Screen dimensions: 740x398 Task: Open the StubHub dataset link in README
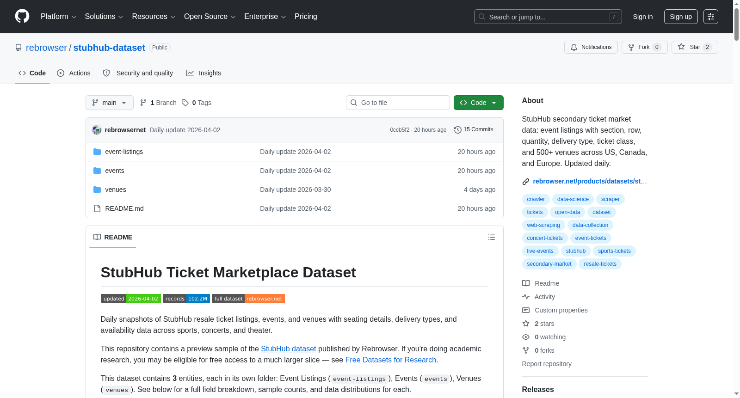pos(289,349)
